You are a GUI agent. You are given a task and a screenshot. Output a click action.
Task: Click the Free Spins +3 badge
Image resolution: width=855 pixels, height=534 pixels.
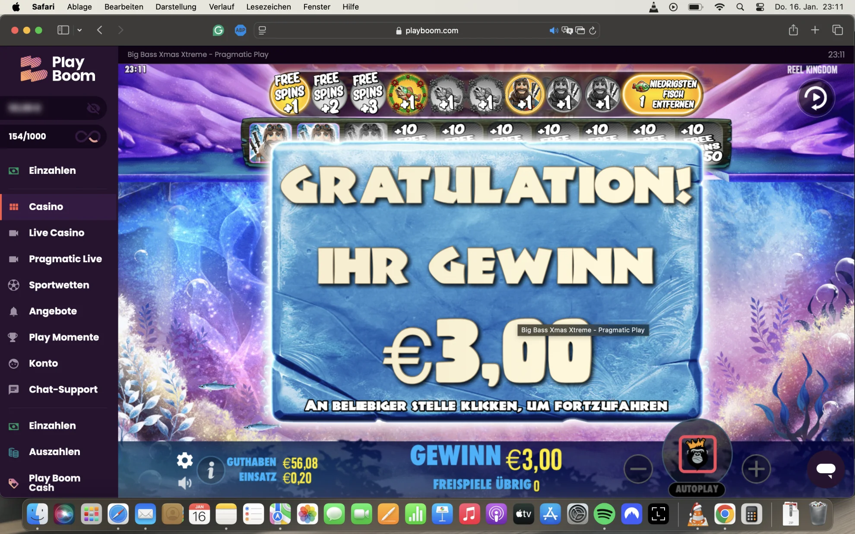pyautogui.click(x=367, y=94)
